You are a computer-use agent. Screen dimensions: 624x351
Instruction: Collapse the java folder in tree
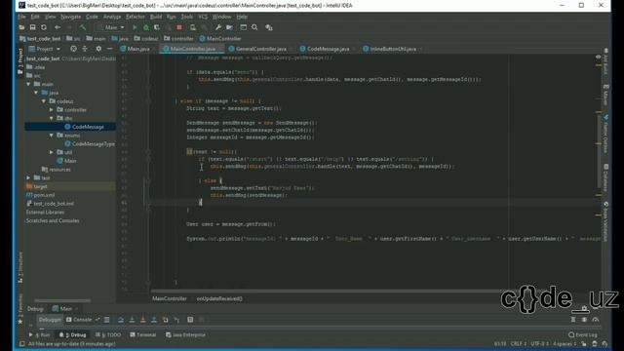[x=36, y=93]
